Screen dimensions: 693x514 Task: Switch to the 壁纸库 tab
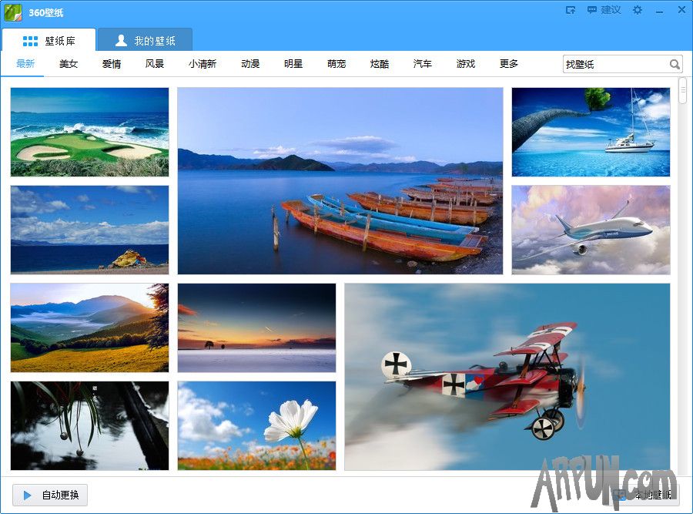point(49,41)
